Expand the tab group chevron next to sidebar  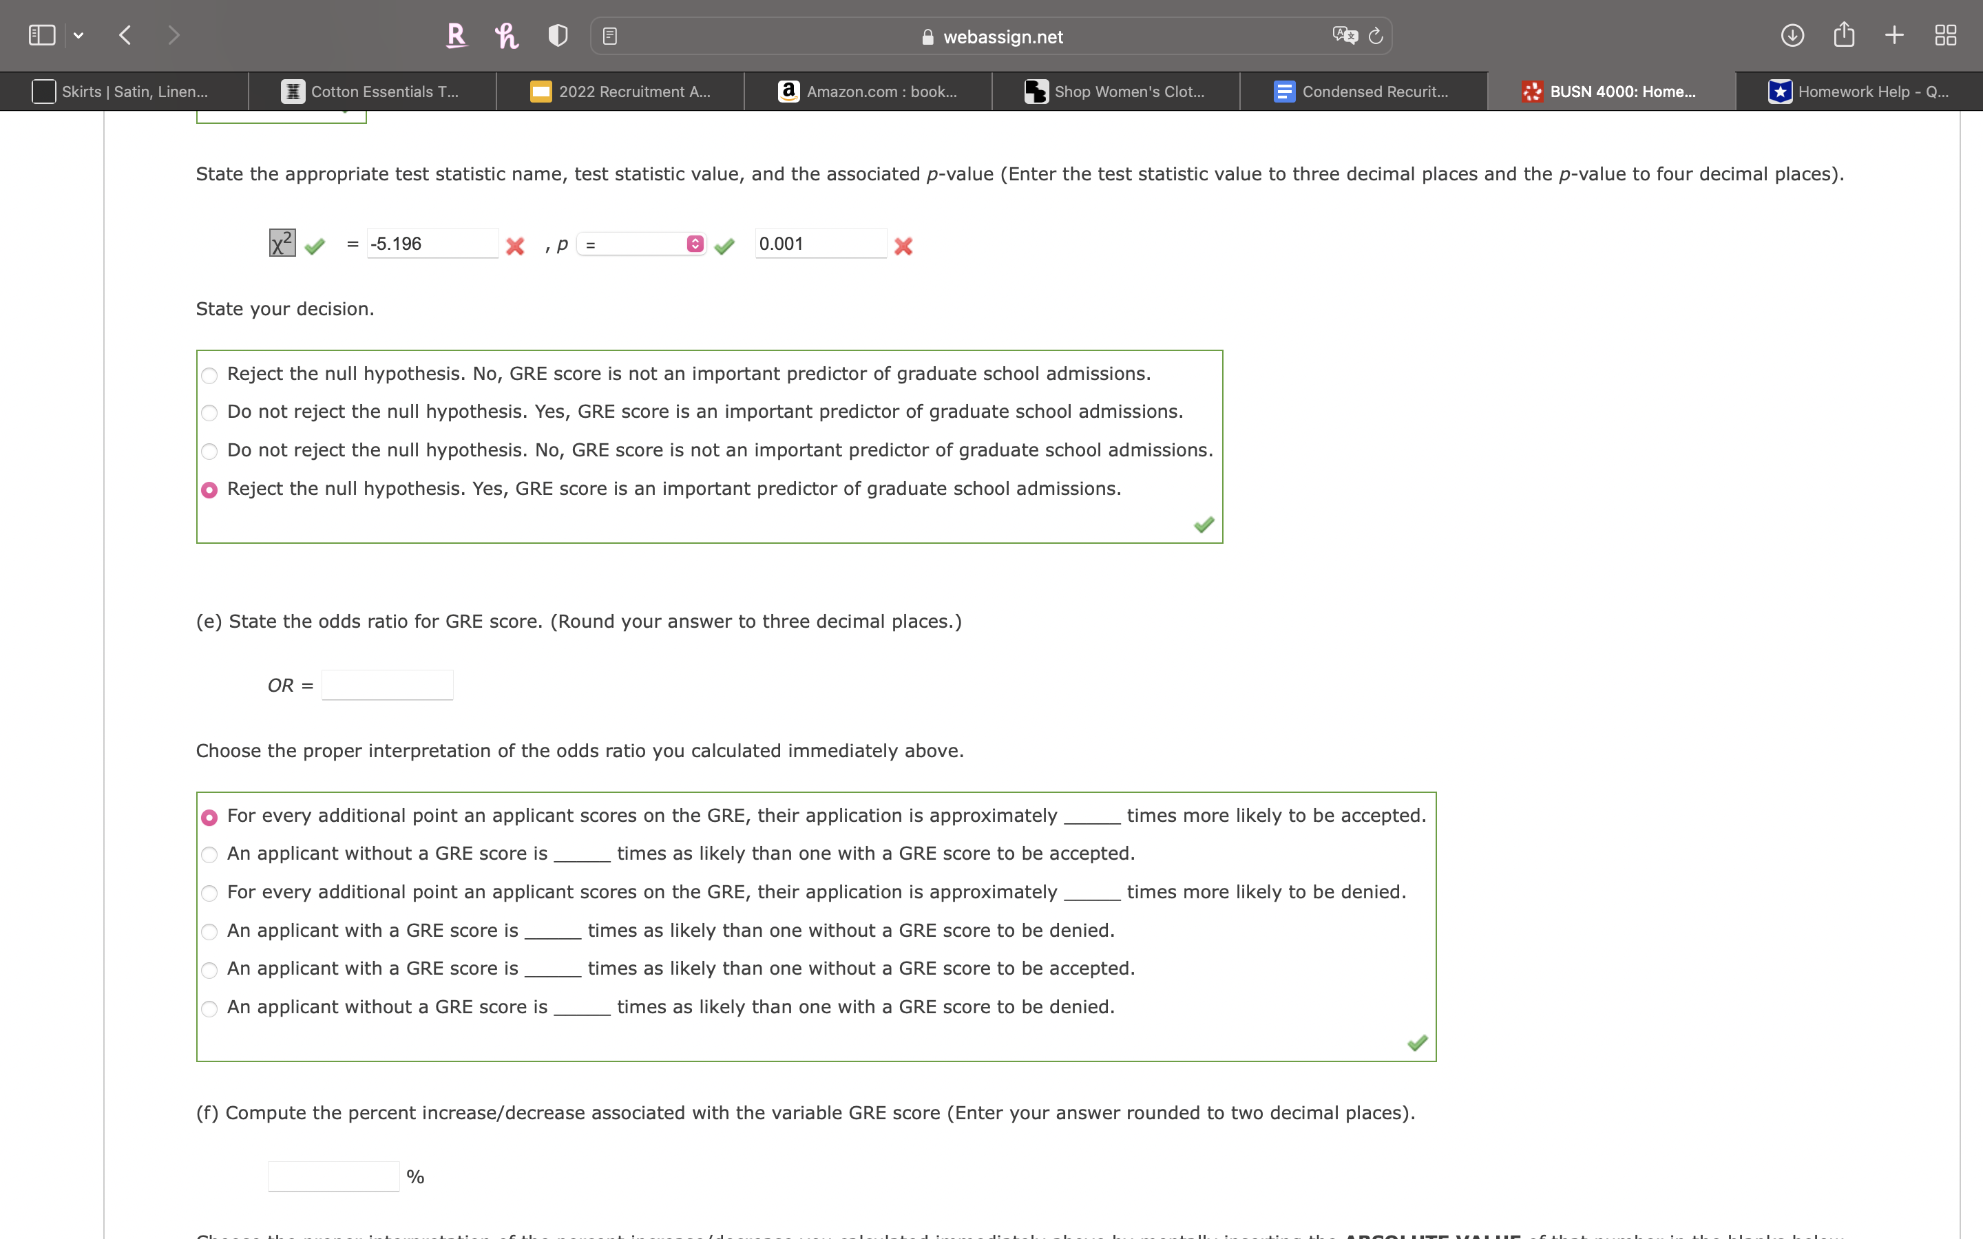pos(79,34)
